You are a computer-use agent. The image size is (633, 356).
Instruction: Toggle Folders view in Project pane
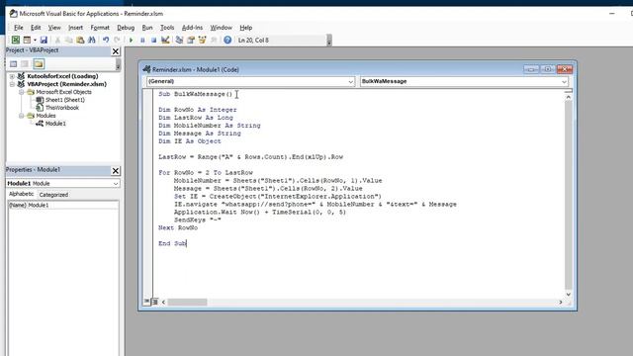pos(39,63)
